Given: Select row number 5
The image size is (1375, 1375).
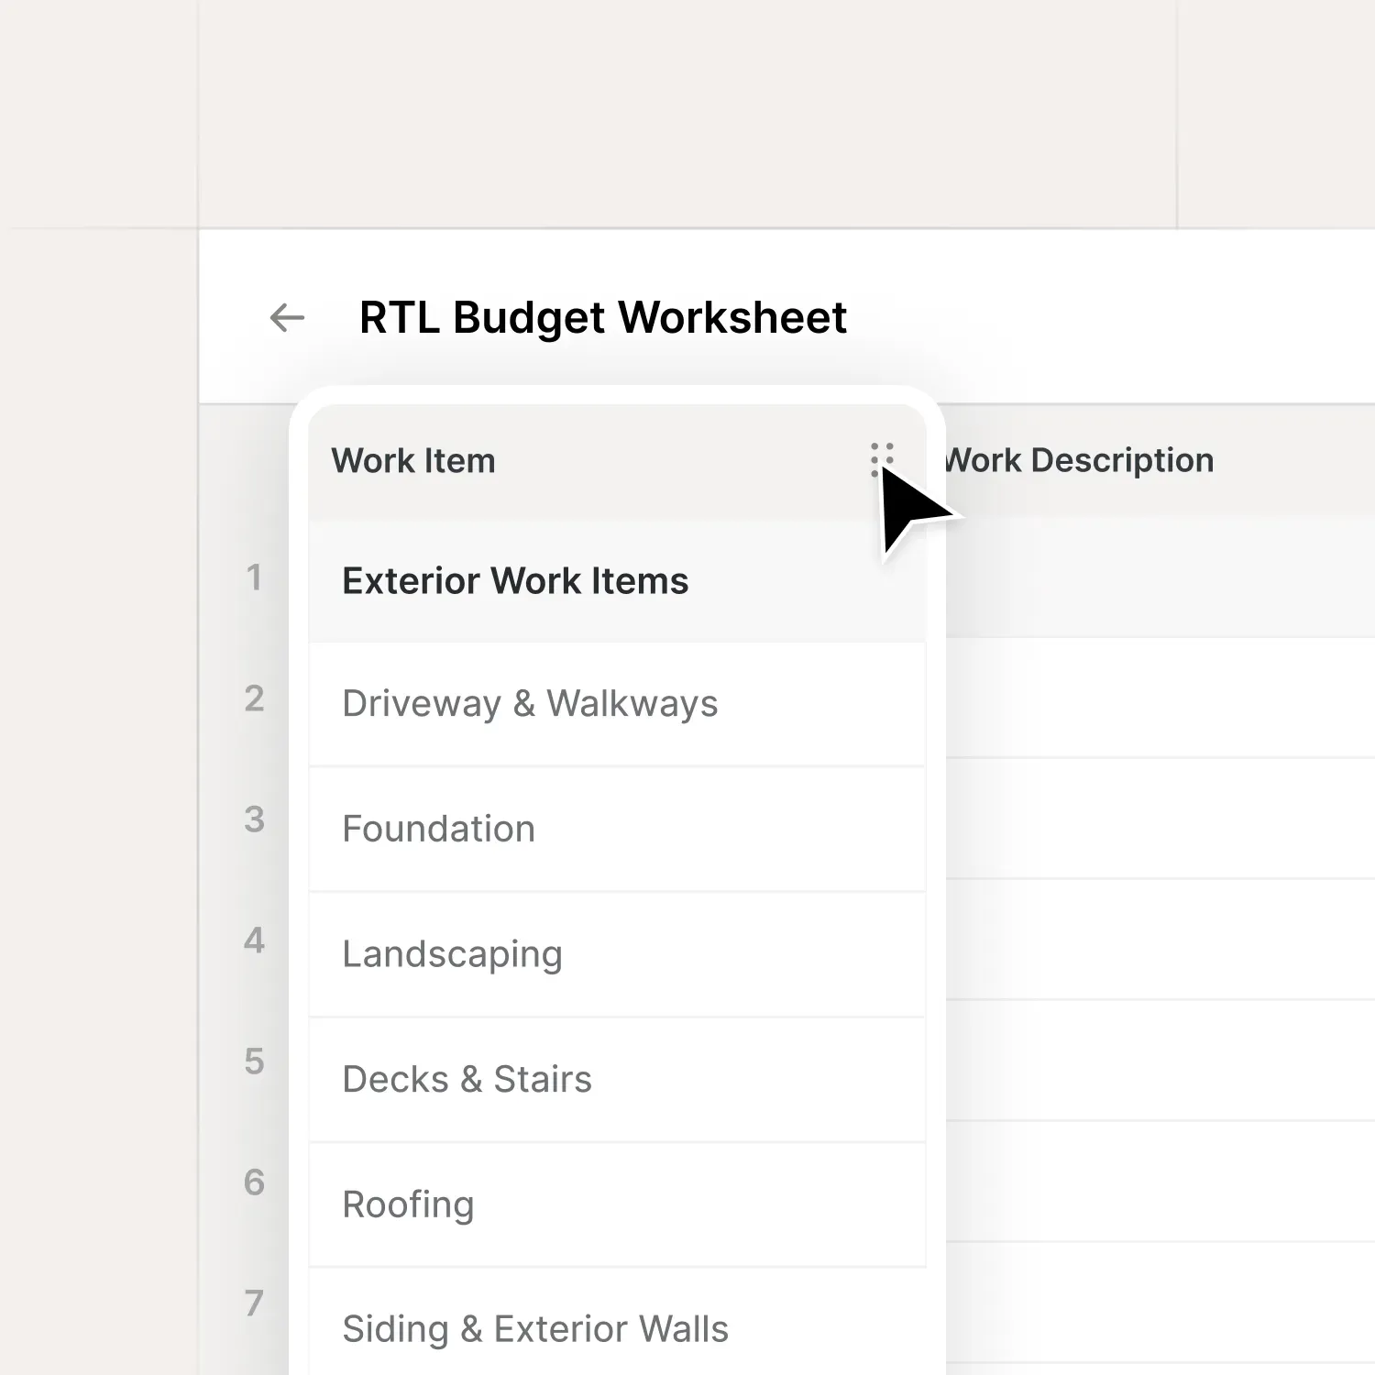Looking at the screenshot, I should point(254,1061).
